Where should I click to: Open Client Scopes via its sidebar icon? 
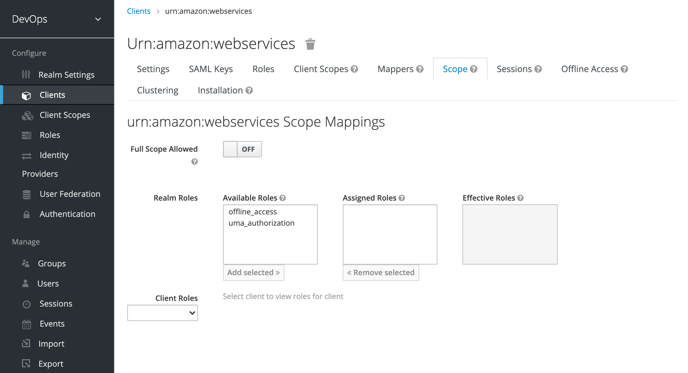28,115
